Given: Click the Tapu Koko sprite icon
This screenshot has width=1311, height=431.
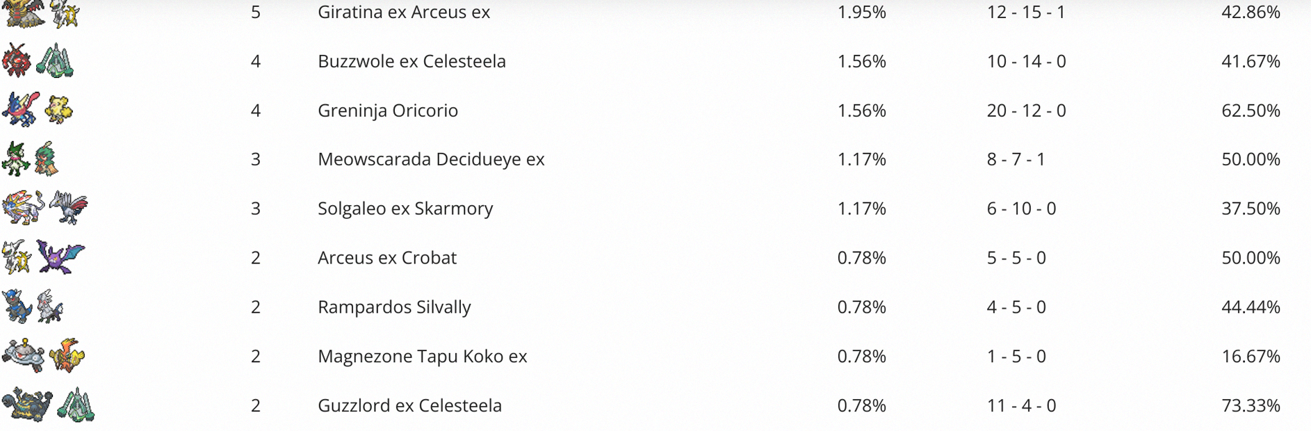Looking at the screenshot, I should (67, 356).
